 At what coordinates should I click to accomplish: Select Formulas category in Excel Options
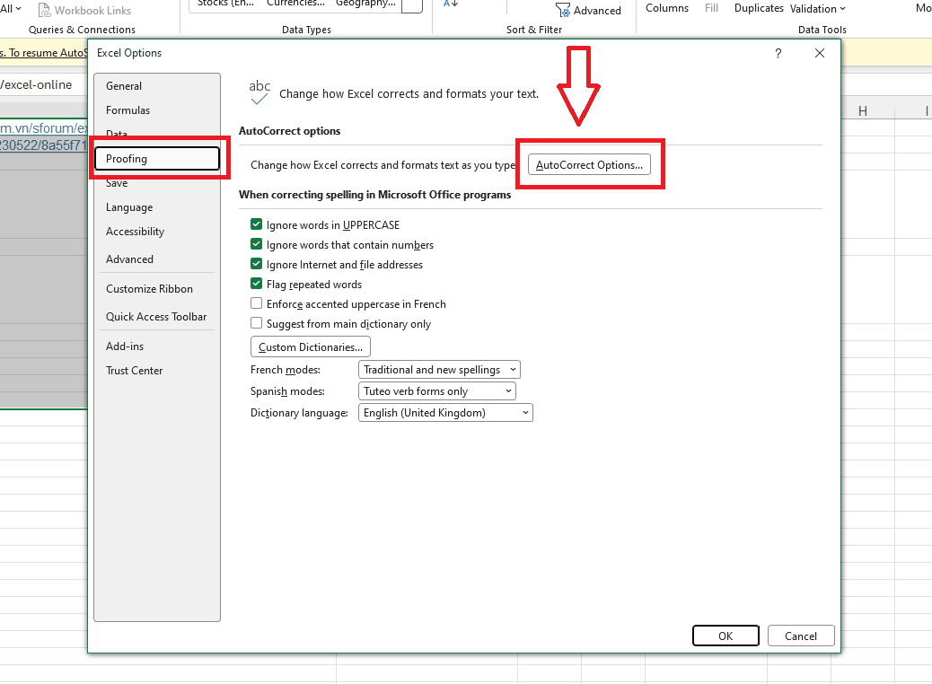pyautogui.click(x=157, y=110)
